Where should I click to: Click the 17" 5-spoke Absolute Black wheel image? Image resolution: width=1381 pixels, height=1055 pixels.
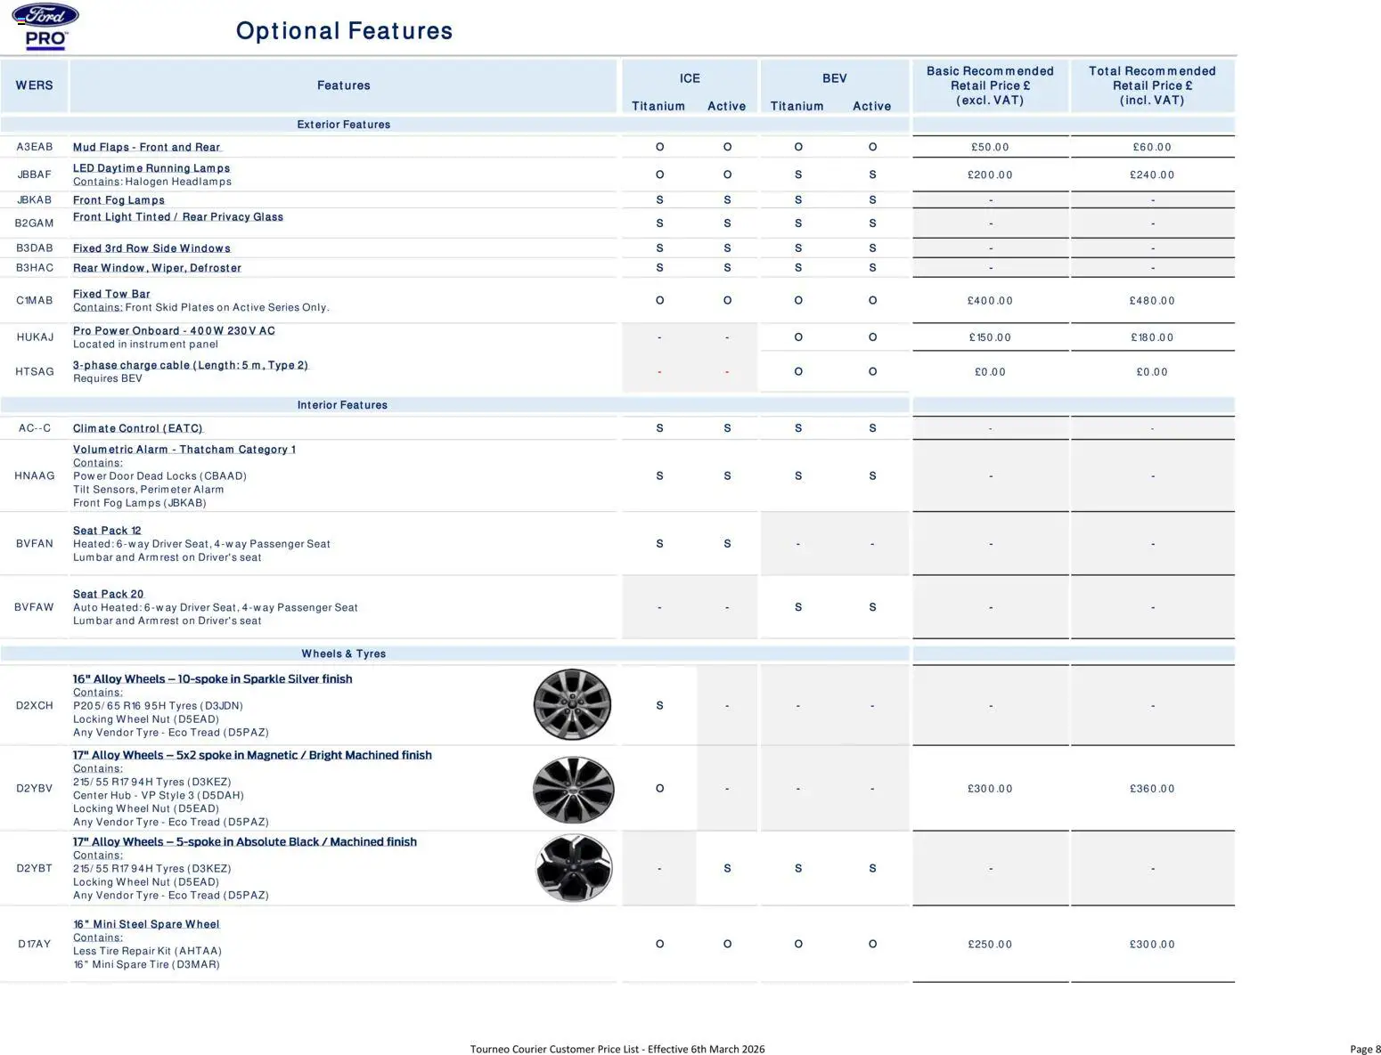tap(574, 868)
